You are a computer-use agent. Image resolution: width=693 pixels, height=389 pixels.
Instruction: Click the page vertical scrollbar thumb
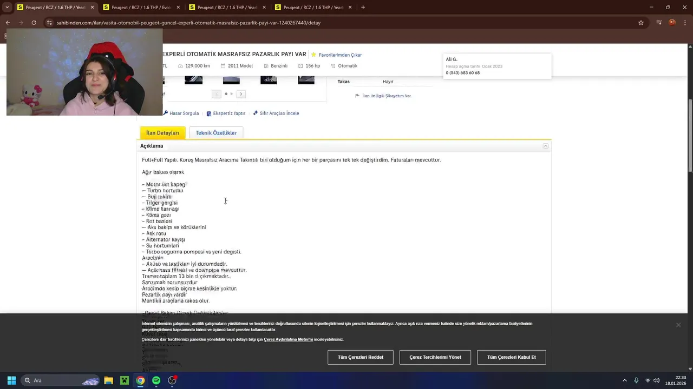690,136
